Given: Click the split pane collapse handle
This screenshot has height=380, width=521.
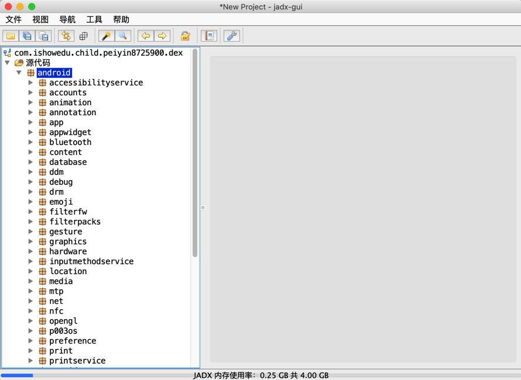Looking at the screenshot, I should pos(203,208).
